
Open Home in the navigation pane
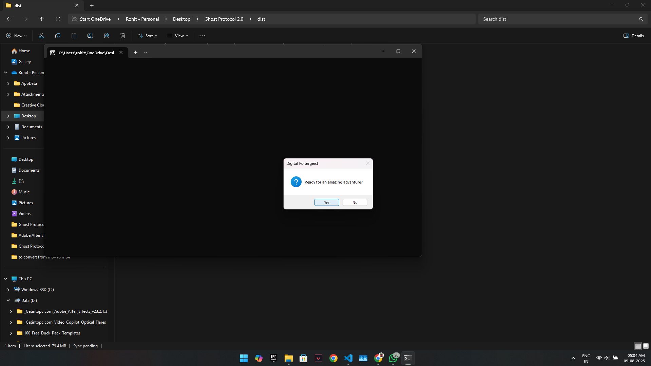pyautogui.click(x=24, y=51)
